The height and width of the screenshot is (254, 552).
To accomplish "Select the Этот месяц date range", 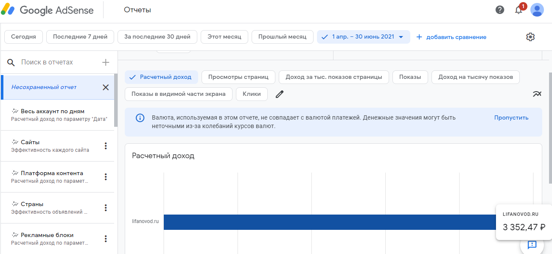I will [x=224, y=37].
